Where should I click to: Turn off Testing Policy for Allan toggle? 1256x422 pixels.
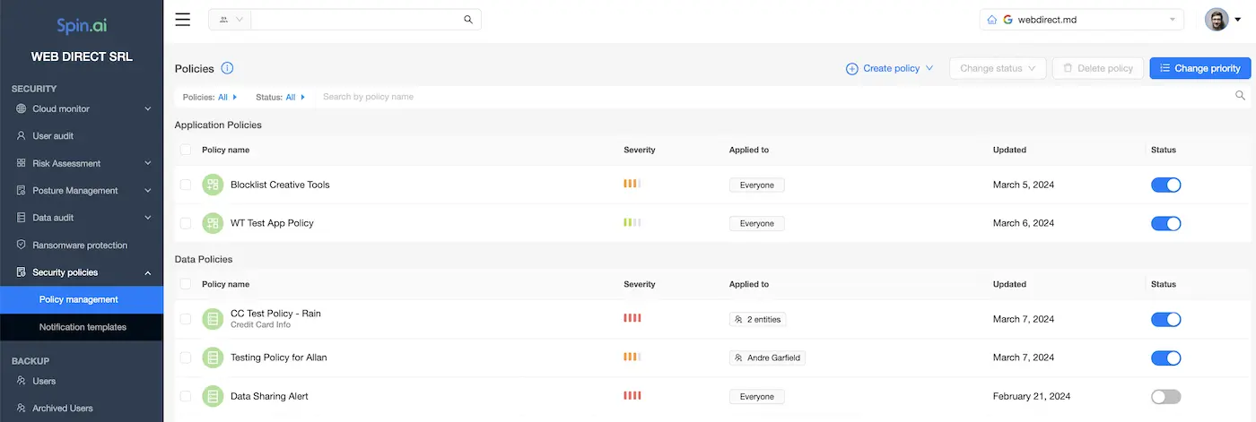pos(1166,357)
